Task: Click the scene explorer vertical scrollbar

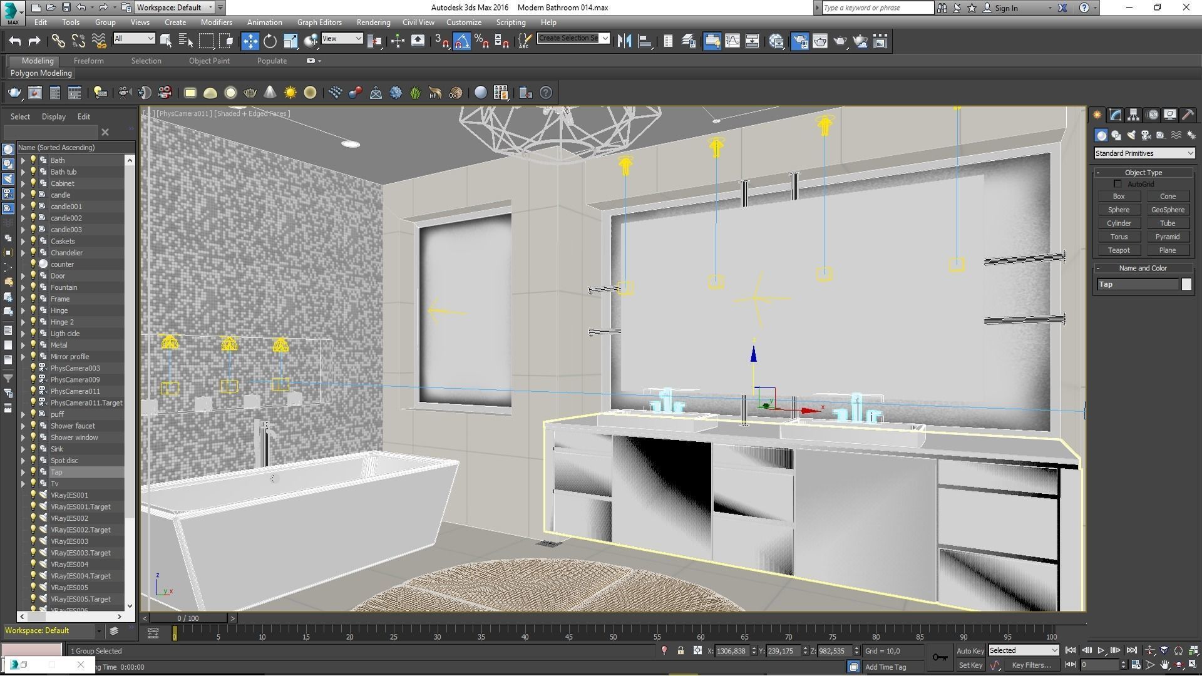Action: pos(130,383)
